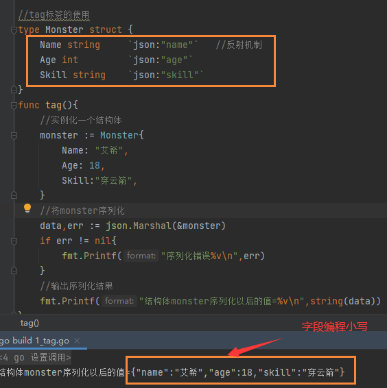
Task: Click the Monster type in monster assignment
Action: click(x=119, y=135)
